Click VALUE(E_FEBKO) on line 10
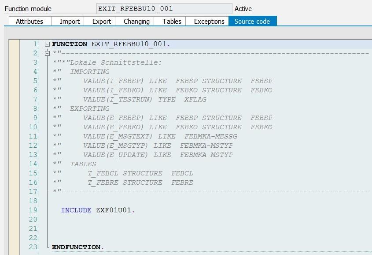The image size is (372, 255). pyautogui.click(x=114, y=127)
